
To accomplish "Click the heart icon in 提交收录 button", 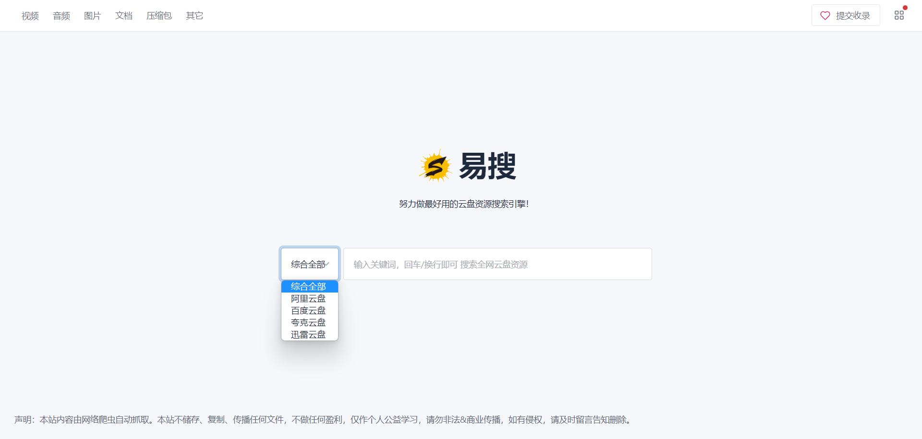I will [x=825, y=15].
